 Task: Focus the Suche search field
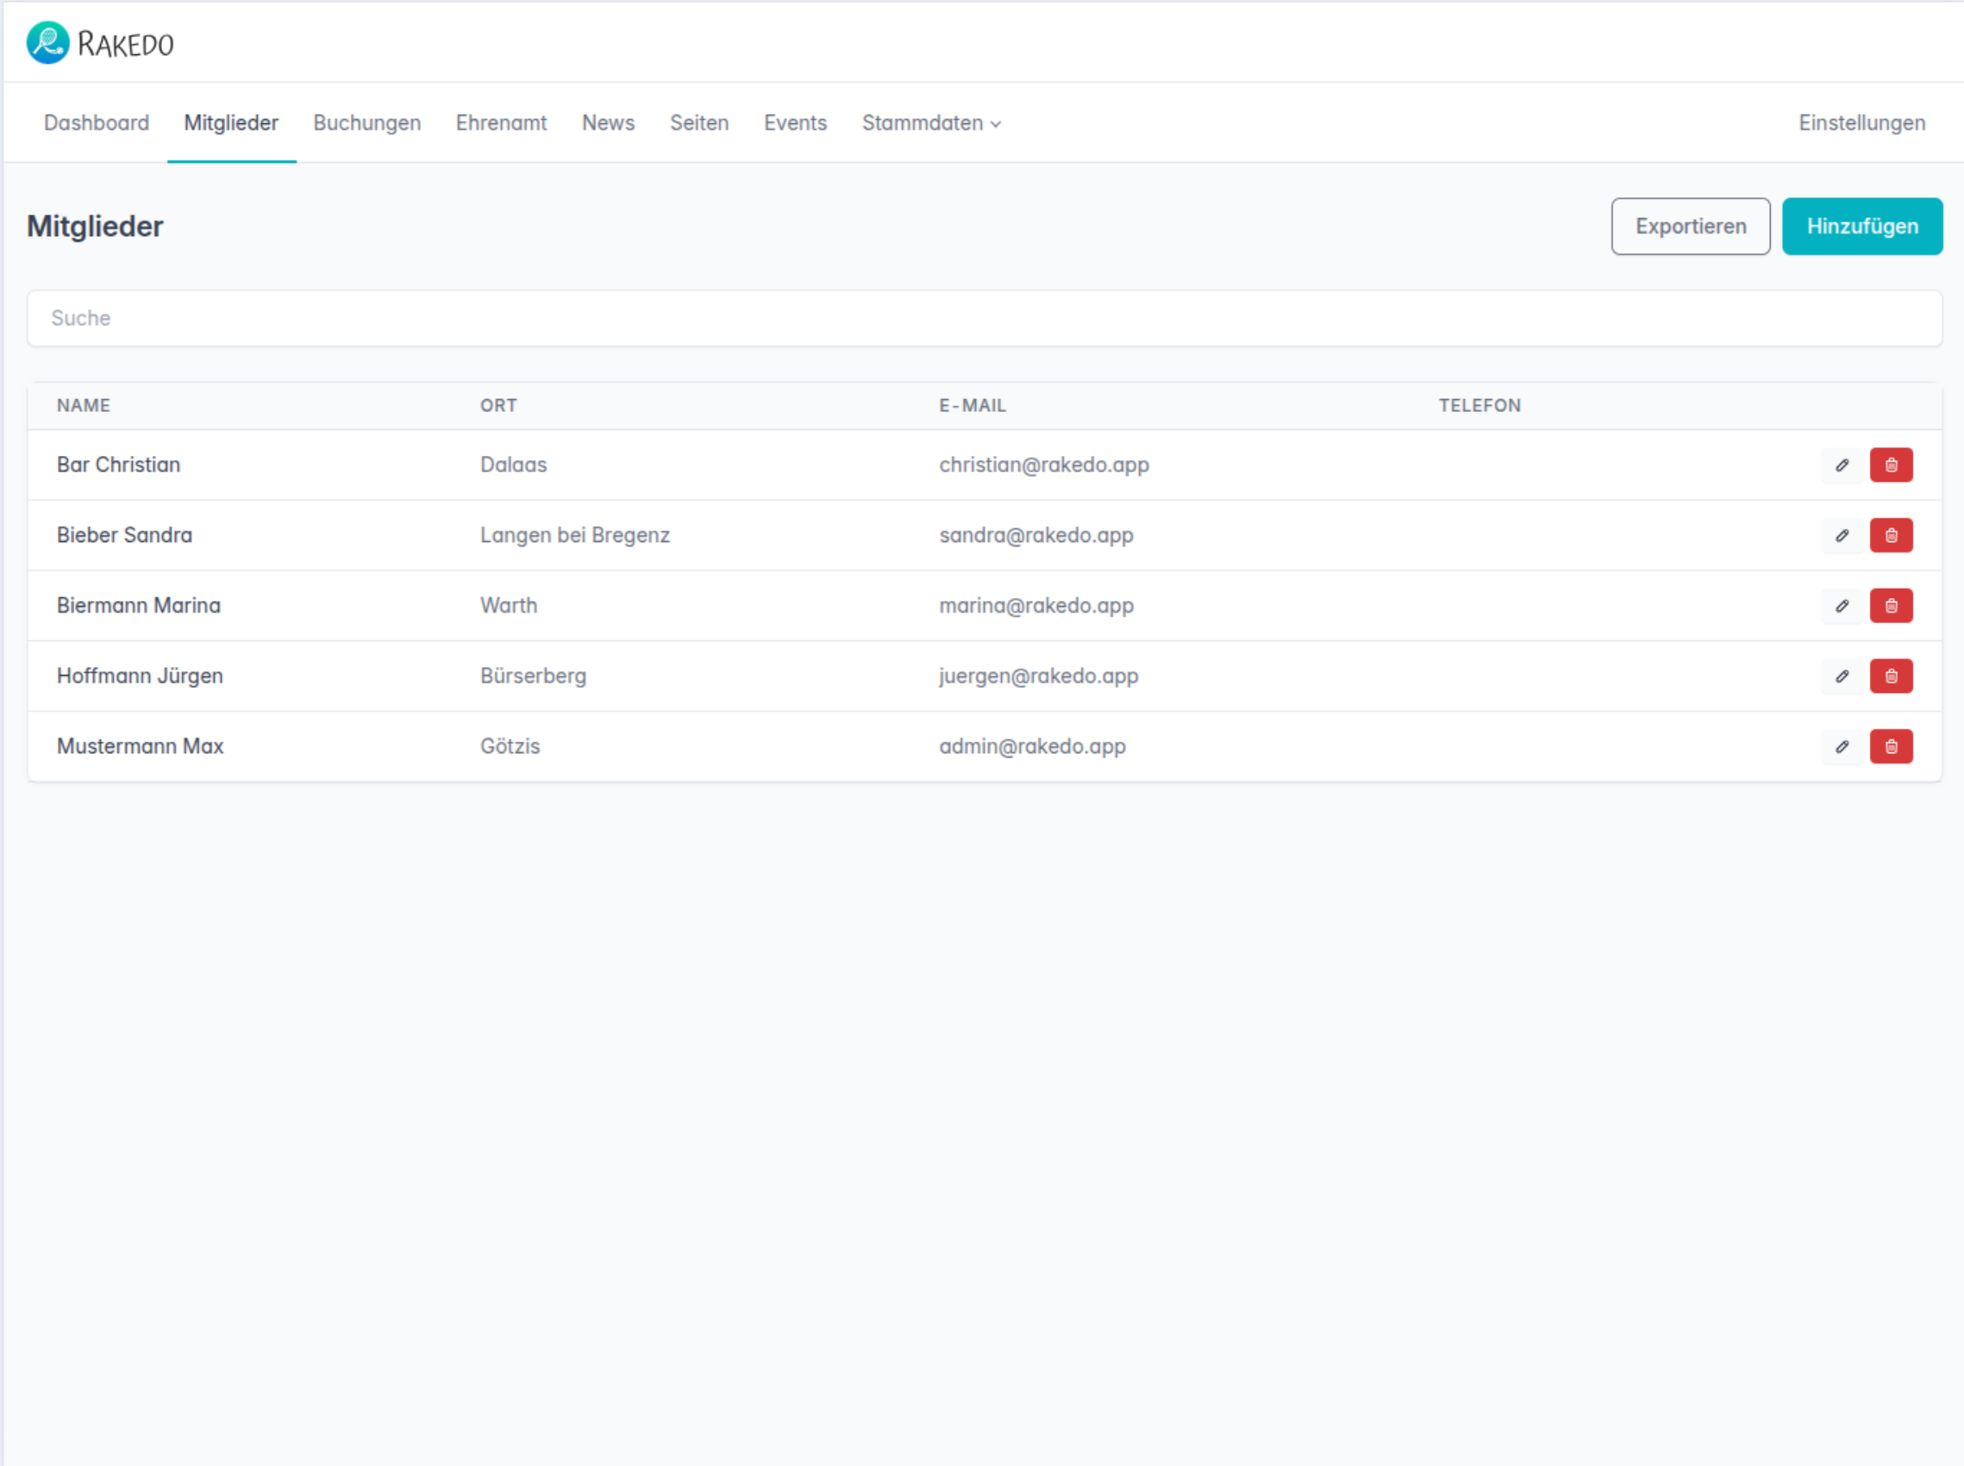tap(985, 318)
